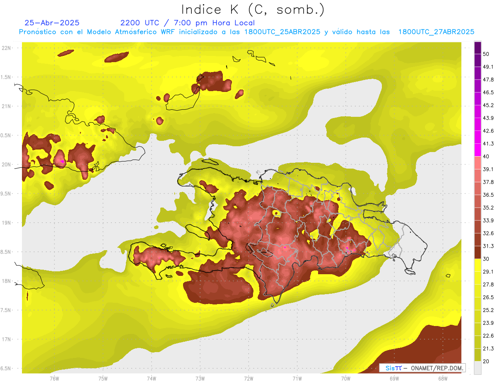Image resolution: width=497 pixels, height=384 pixels.
Task: Click the "32.6" color bar label
Action: 488,233
